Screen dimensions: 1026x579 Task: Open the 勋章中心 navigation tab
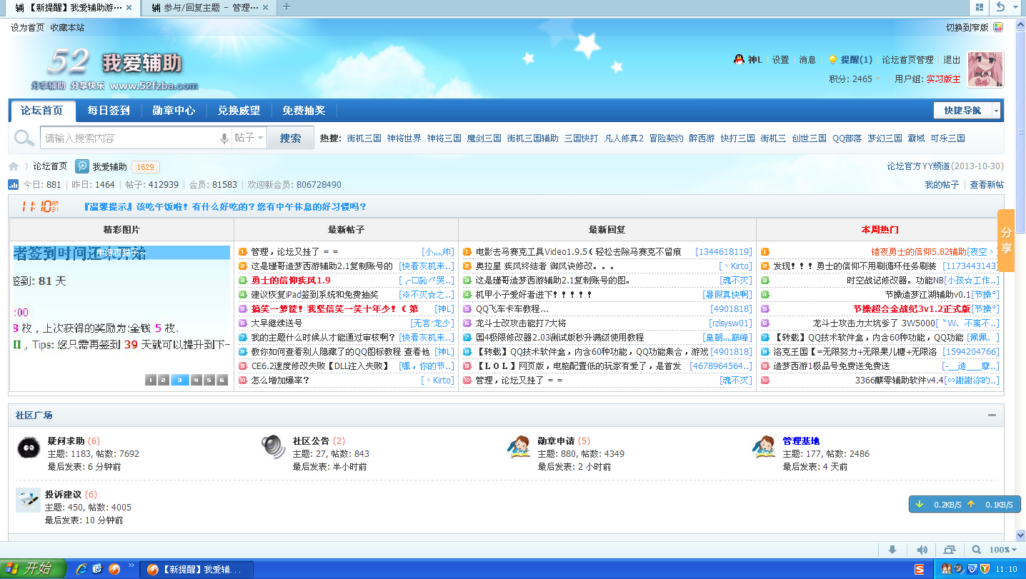174,111
